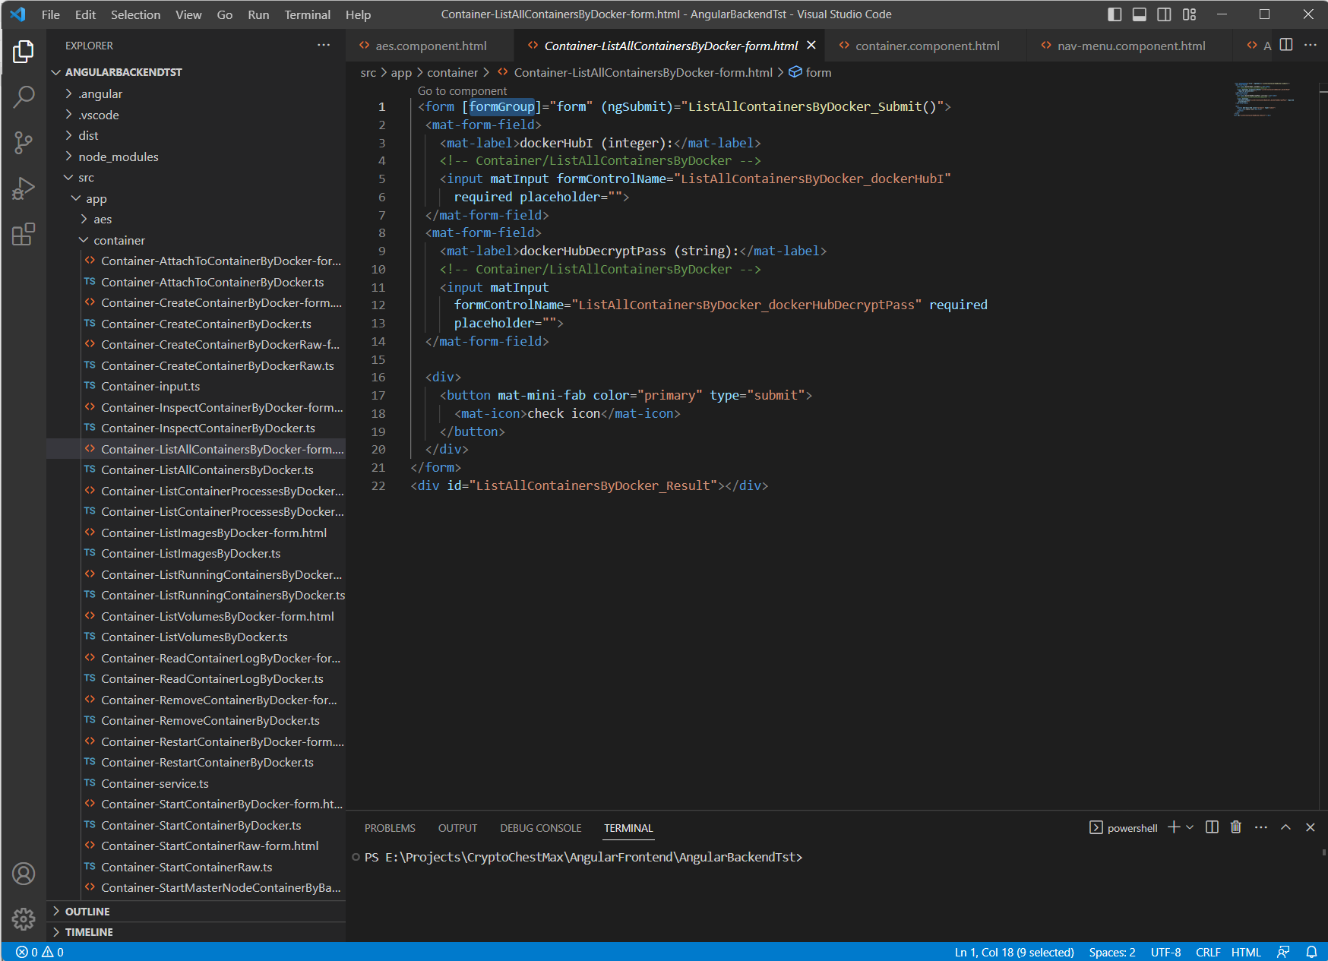Viewport: 1328px width, 961px height.
Task: Split the editor to the right
Action: [x=1285, y=46]
